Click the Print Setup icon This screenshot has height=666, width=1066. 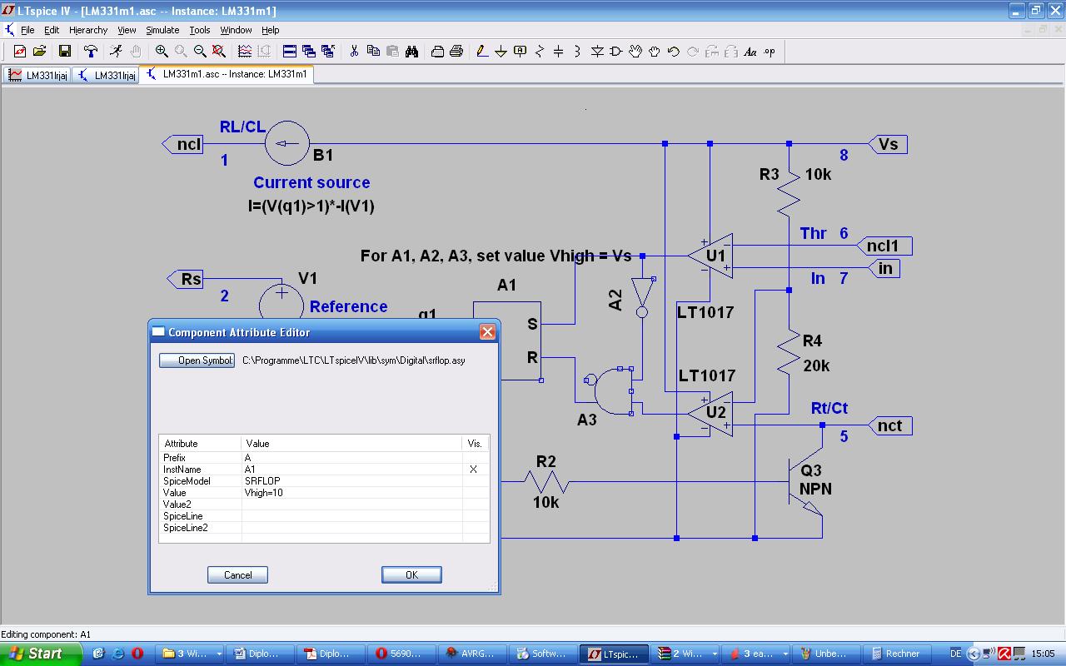pos(437,52)
